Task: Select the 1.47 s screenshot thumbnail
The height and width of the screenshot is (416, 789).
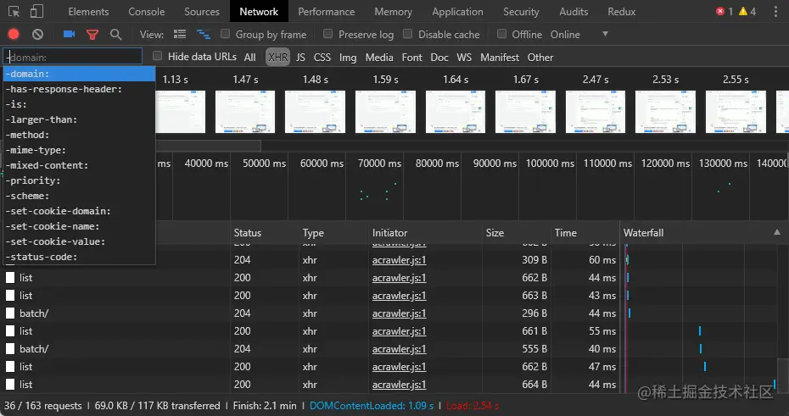Action: (x=245, y=112)
